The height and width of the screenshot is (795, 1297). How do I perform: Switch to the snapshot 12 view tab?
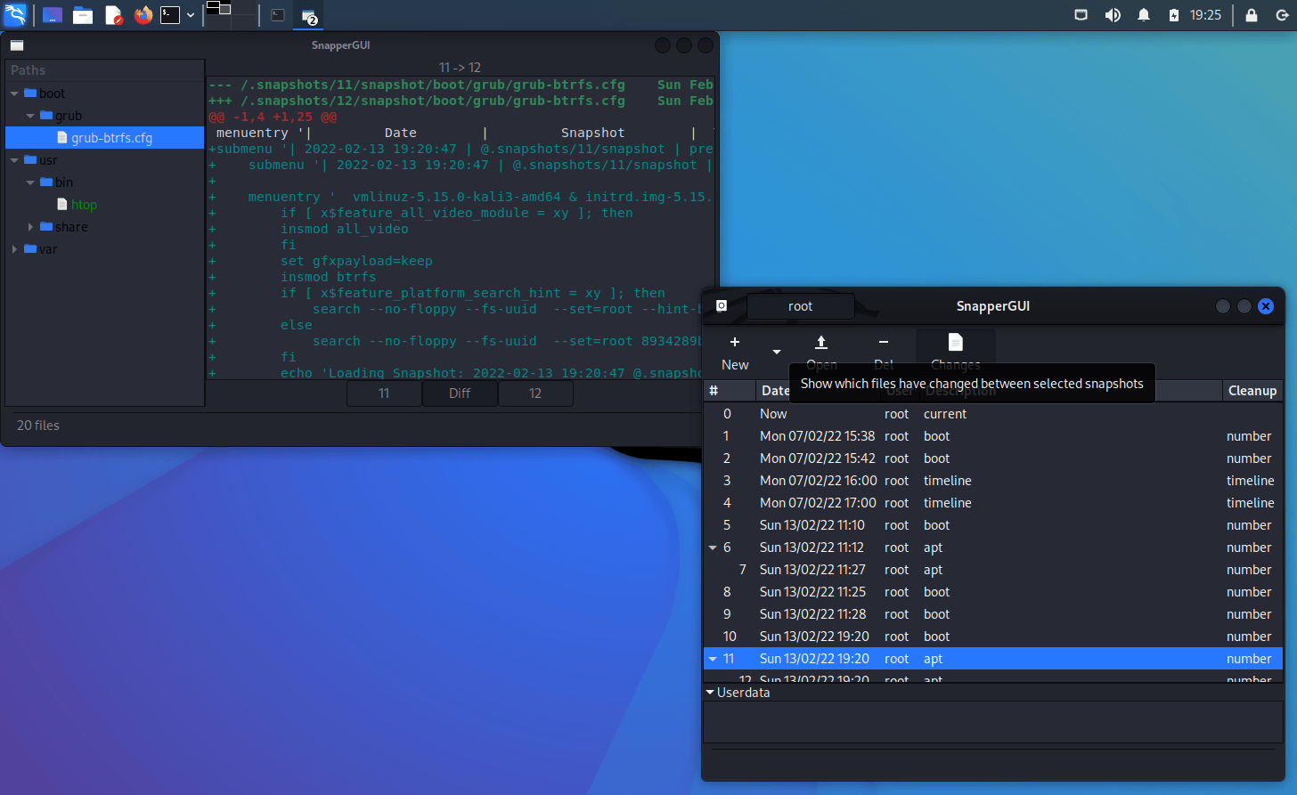(534, 393)
